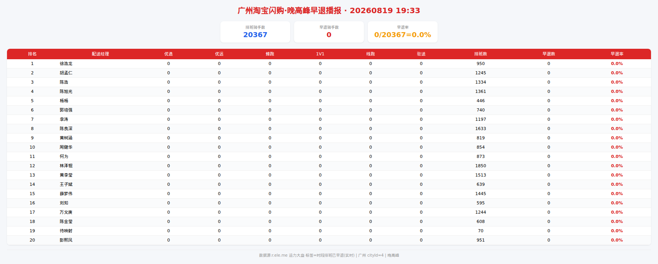The width and height of the screenshot is (658, 264).
Task: Click 排班数 value 608
Action: [x=481, y=221]
